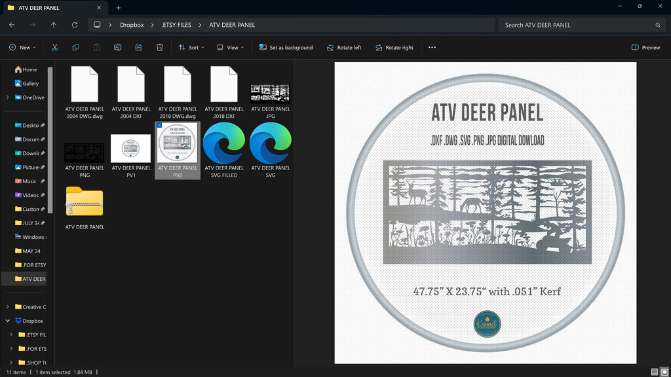The width and height of the screenshot is (671, 377).
Task: Select ATV DEER PANEL SVG Edge file
Action: (x=271, y=150)
